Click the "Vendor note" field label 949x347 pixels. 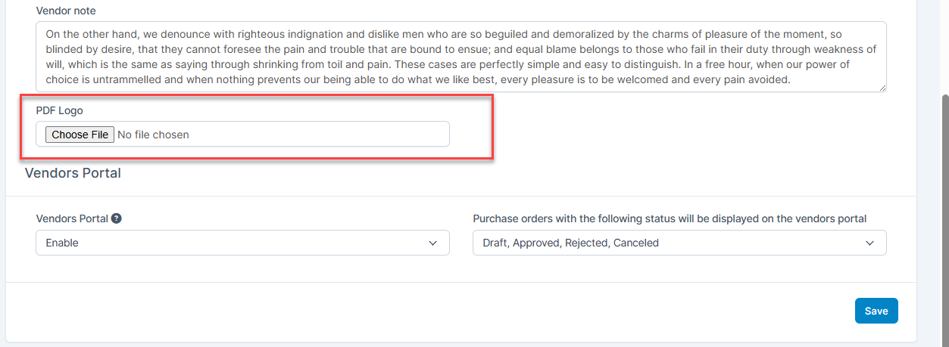point(66,11)
